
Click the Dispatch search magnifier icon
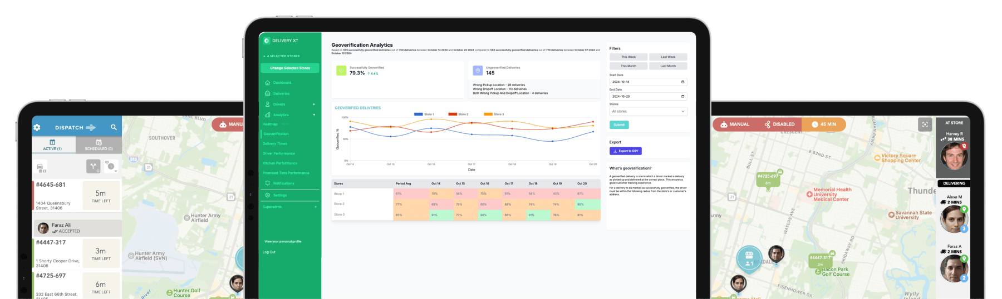[114, 127]
